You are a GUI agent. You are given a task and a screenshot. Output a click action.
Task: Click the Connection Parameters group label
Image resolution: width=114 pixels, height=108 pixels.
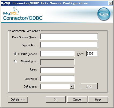25,31
